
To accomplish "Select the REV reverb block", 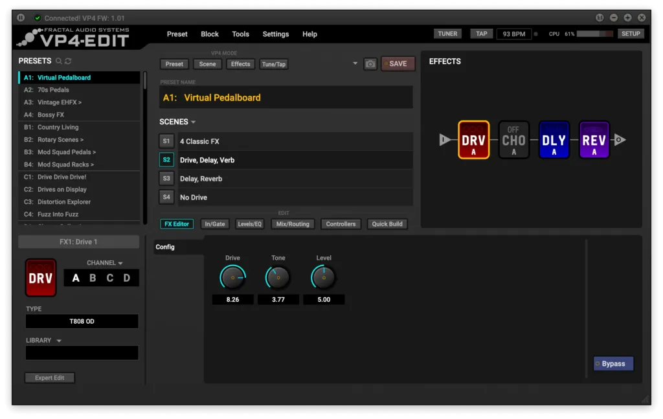I will [594, 140].
